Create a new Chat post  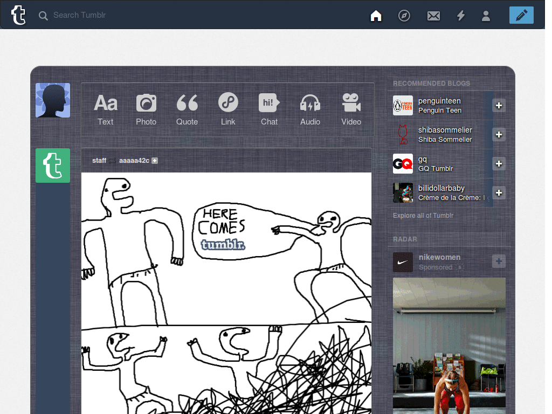coord(270,109)
